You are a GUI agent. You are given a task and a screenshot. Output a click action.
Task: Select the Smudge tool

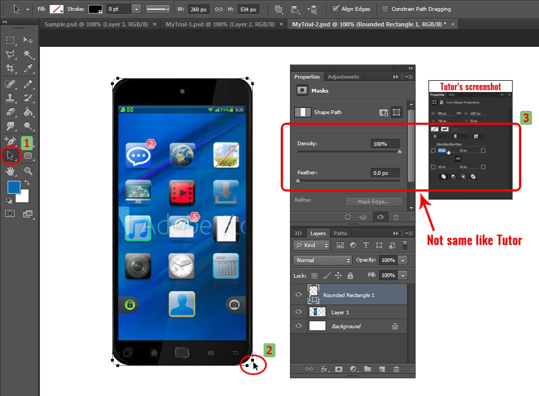click(10, 126)
